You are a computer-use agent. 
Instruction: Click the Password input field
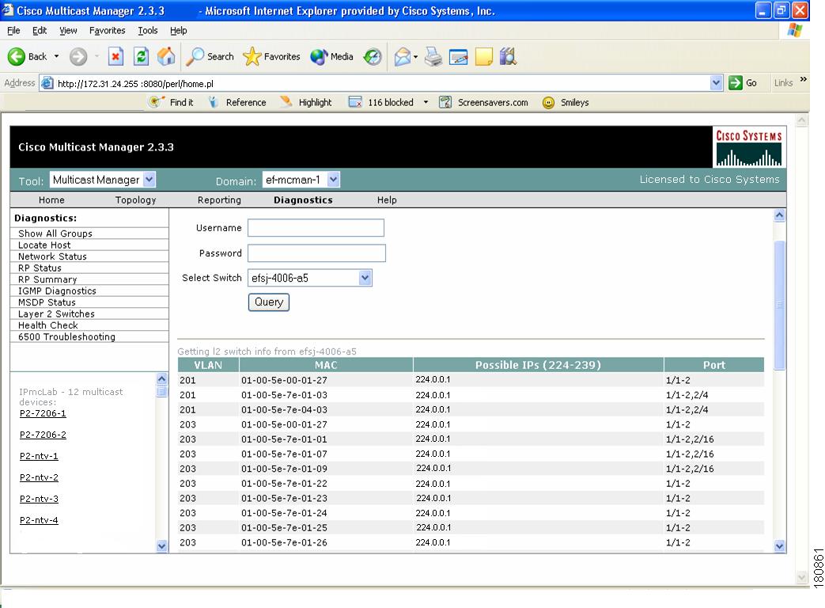point(316,253)
